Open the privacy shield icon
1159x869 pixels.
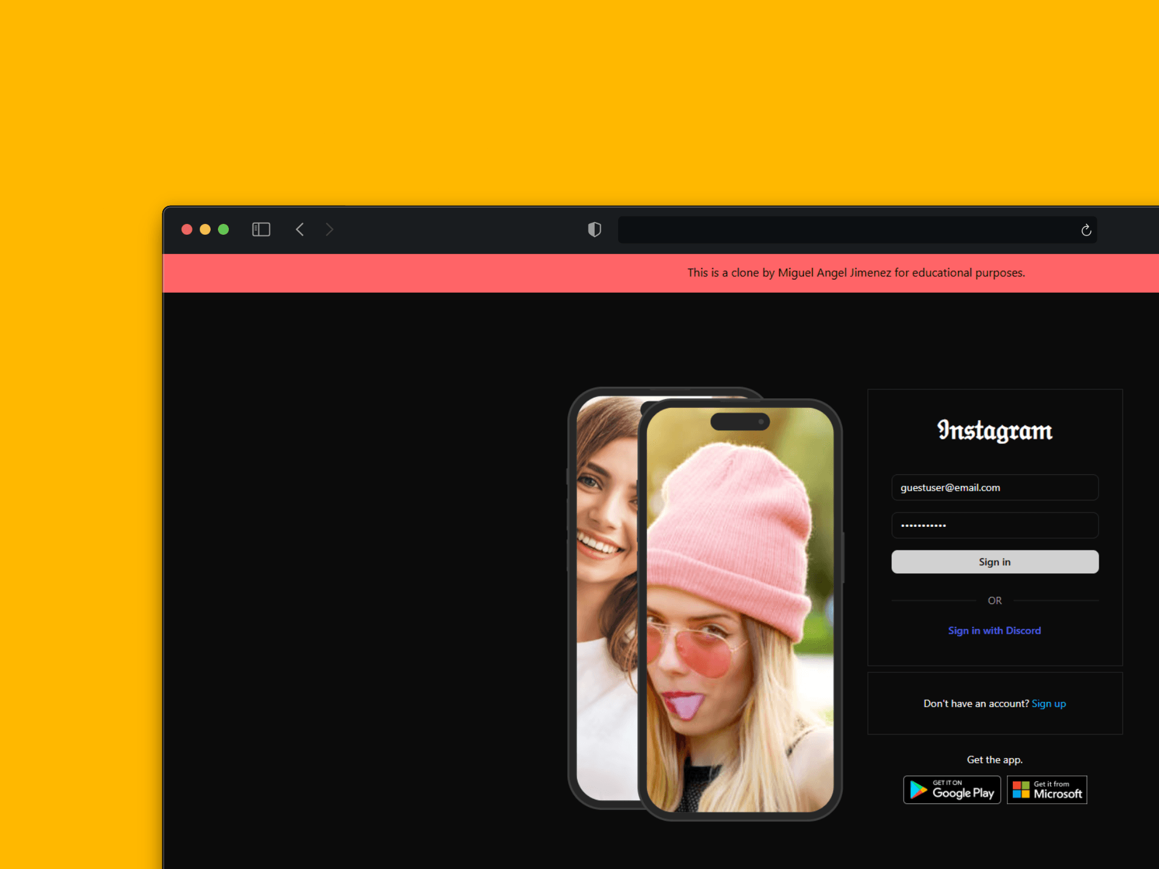pyautogui.click(x=595, y=229)
